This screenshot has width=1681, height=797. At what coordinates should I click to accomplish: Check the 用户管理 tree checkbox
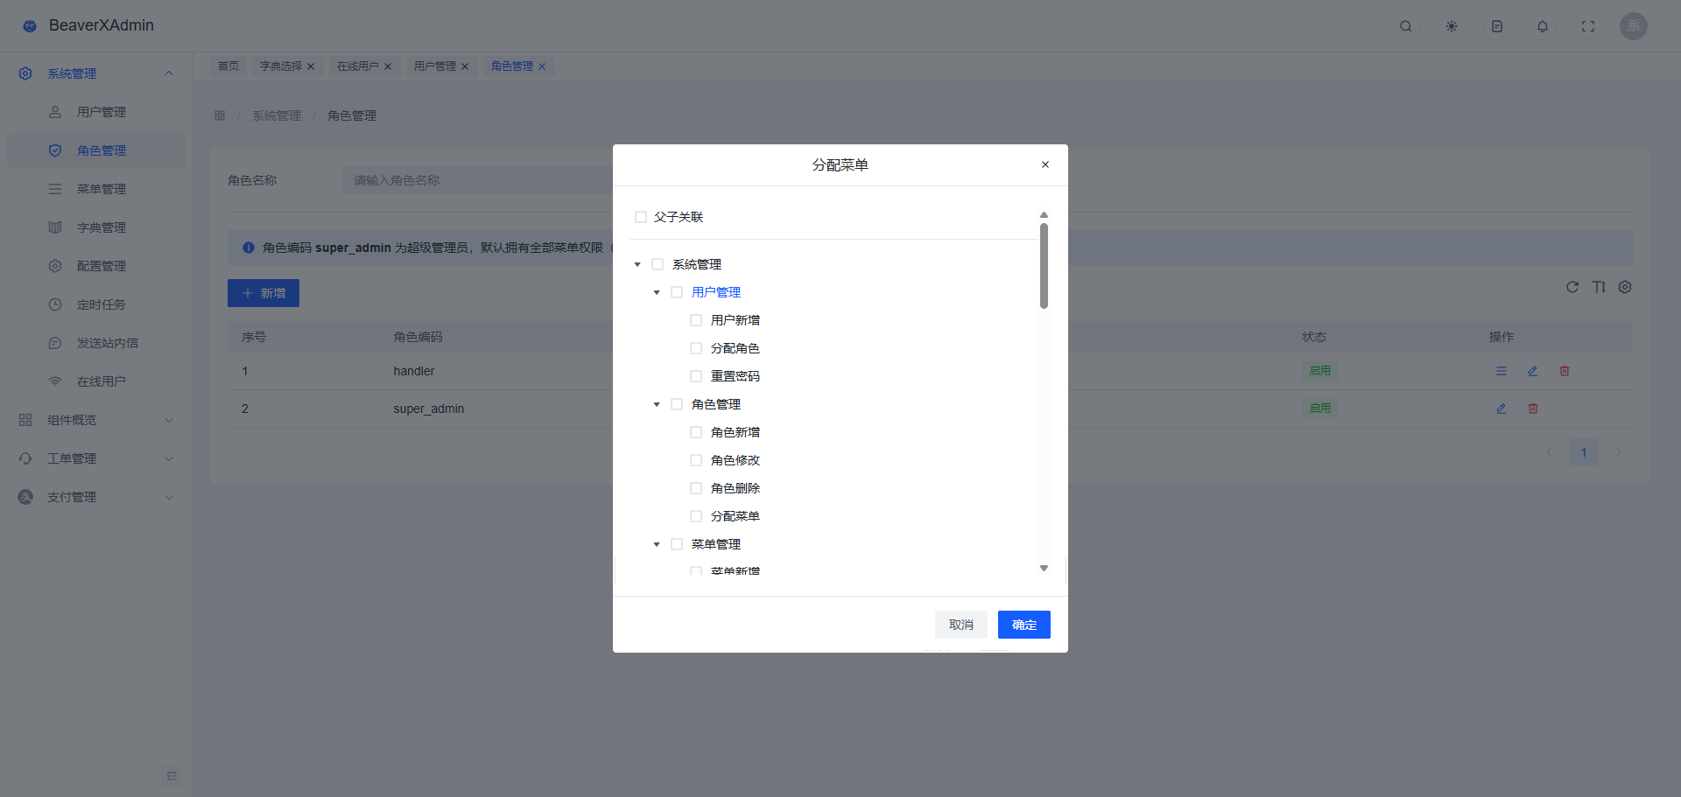(677, 292)
